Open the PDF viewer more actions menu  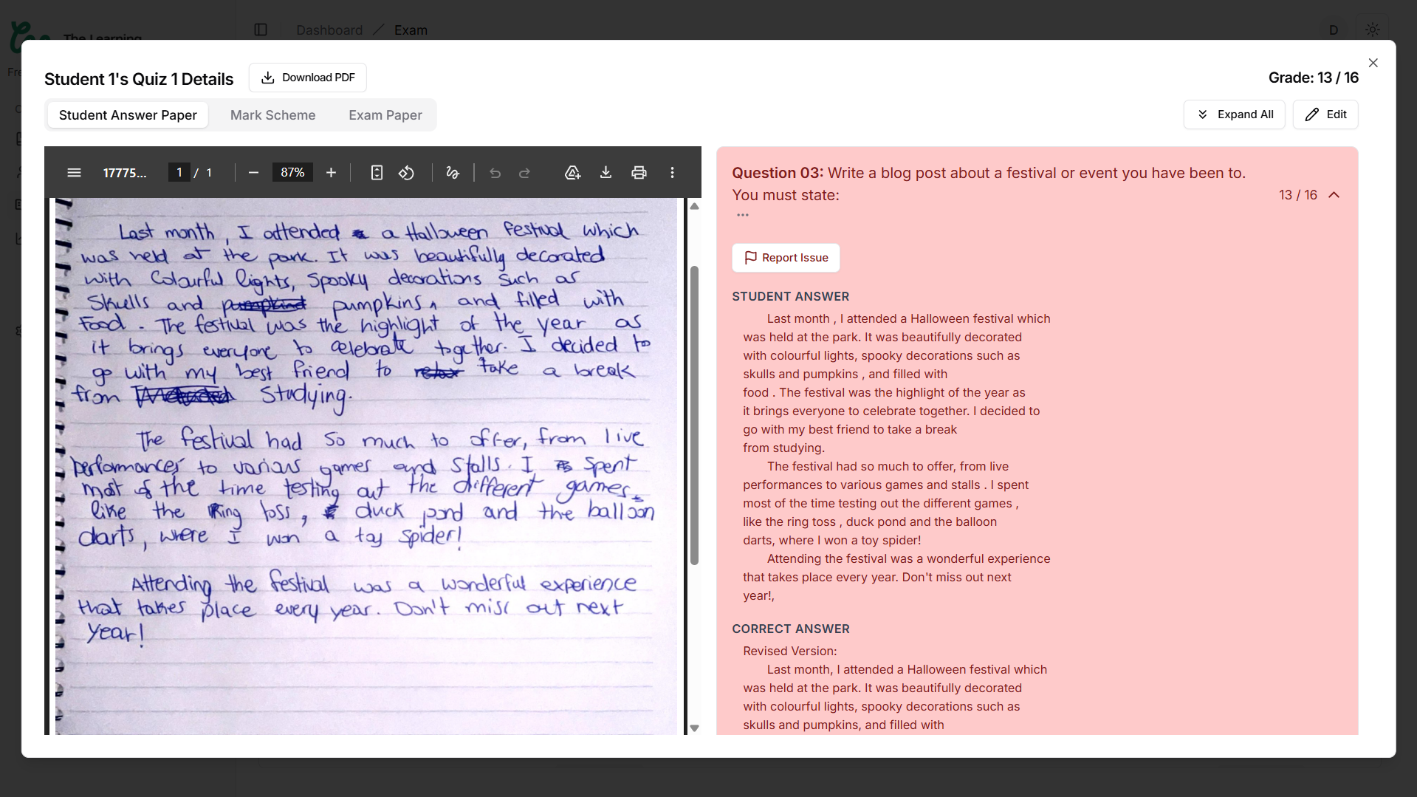click(x=672, y=173)
